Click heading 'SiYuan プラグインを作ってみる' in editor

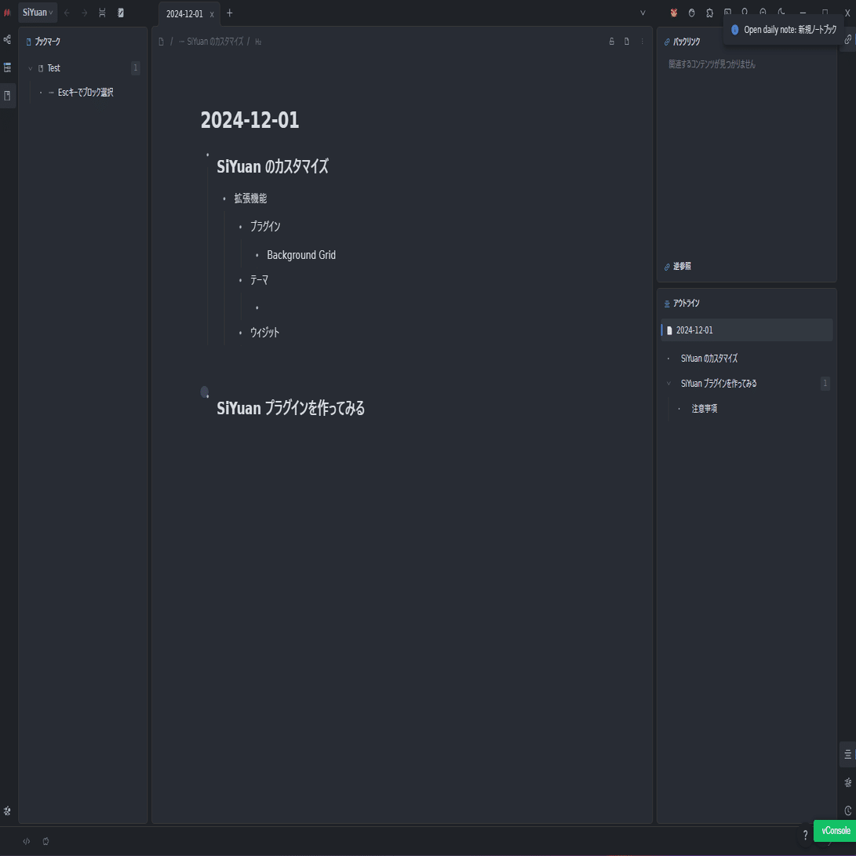[x=290, y=408]
